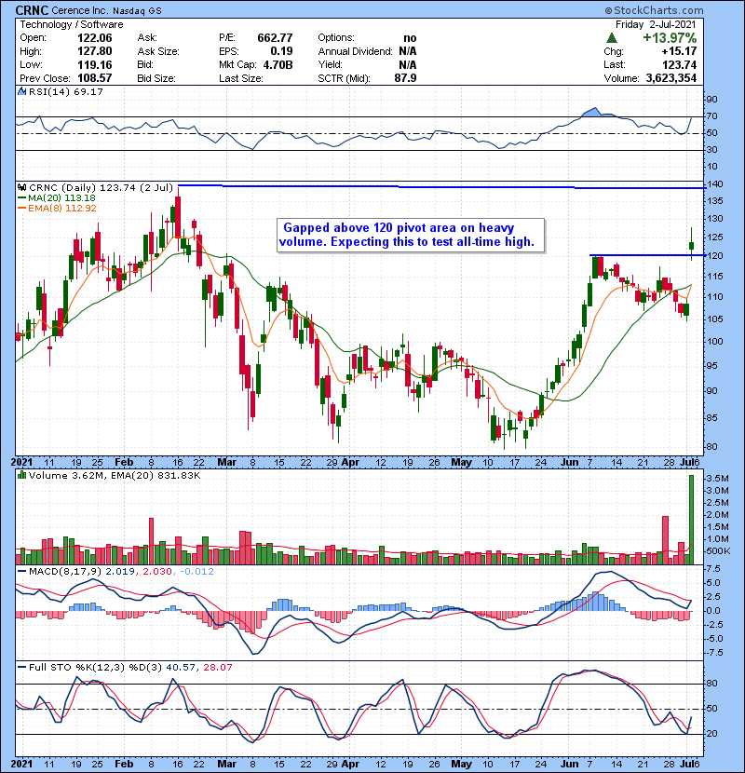Click the latest green candlestick above 120
Viewport: 745px width, 773px height.
pos(692,245)
